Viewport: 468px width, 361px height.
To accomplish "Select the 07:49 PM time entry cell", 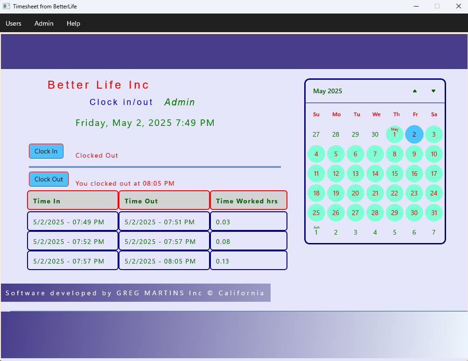I will pos(72,221).
